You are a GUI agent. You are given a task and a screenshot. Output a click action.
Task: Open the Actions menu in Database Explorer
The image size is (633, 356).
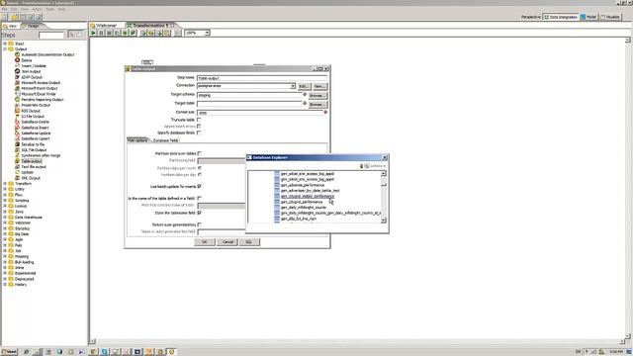[378, 166]
